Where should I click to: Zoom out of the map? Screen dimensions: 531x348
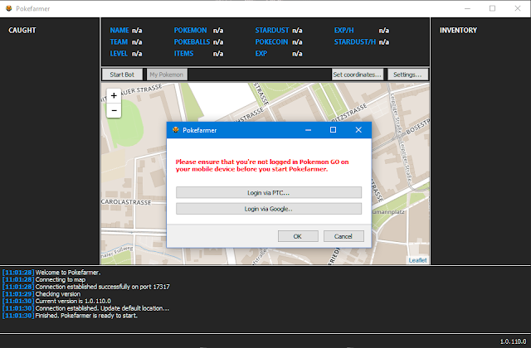point(114,110)
